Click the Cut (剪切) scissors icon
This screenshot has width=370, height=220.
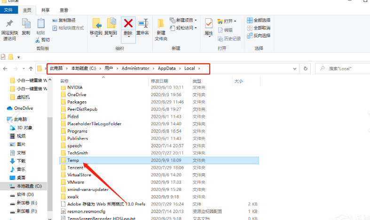tap(38, 40)
